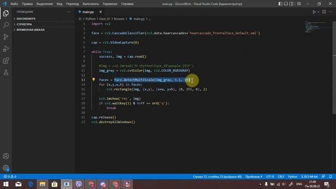The width and height of the screenshot is (336, 189).
Task: Open Action Center notification icon
Action: coord(327,184)
